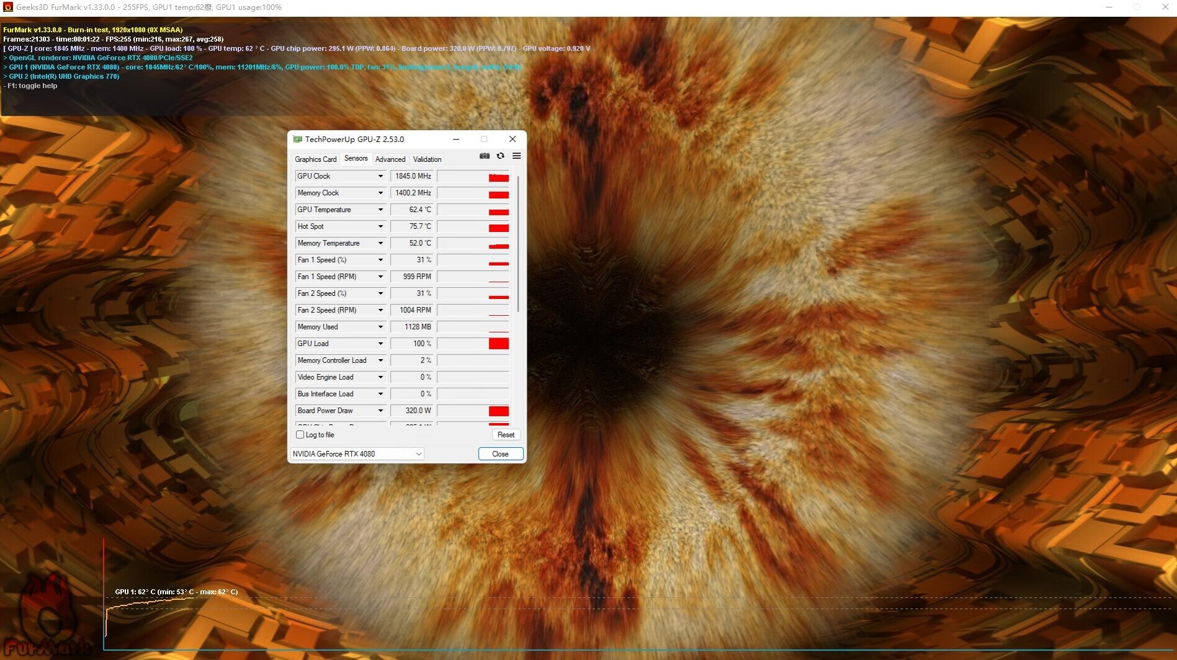Click the Close button in GPU-Z
The height and width of the screenshot is (660, 1177).
pos(500,454)
